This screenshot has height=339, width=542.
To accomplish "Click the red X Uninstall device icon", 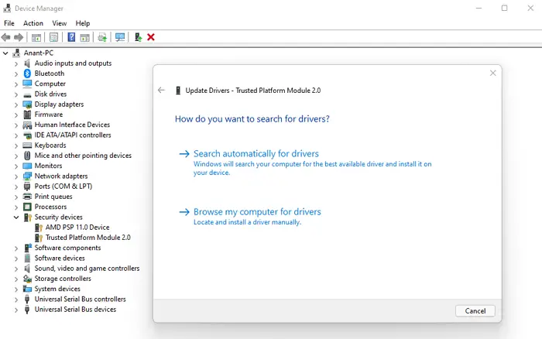I will coord(151,37).
